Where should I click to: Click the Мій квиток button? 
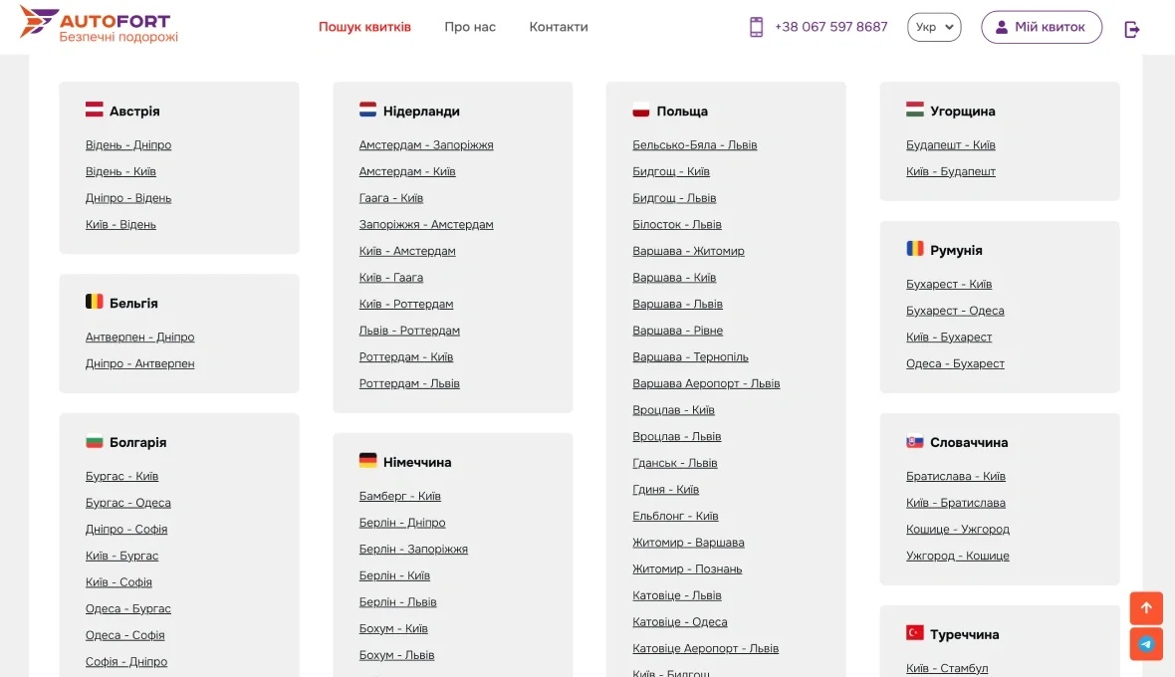coord(1042,27)
